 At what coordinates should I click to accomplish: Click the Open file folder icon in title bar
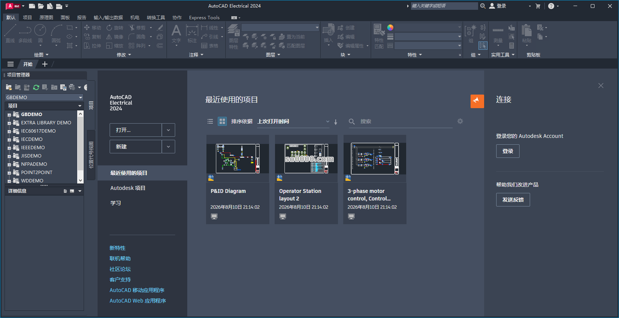(41, 6)
